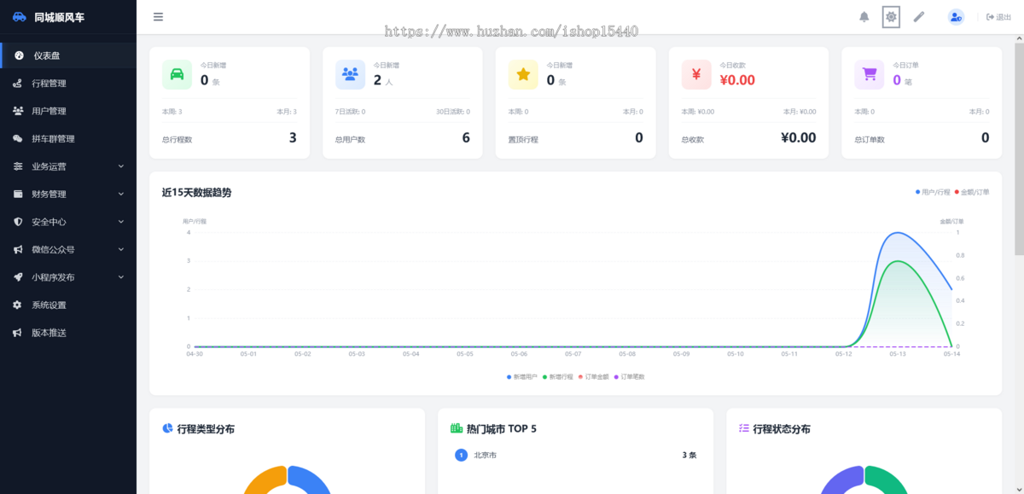This screenshot has height=494, width=1024.
Task: Click the 总用户数 label
Action: pos(351,139)
